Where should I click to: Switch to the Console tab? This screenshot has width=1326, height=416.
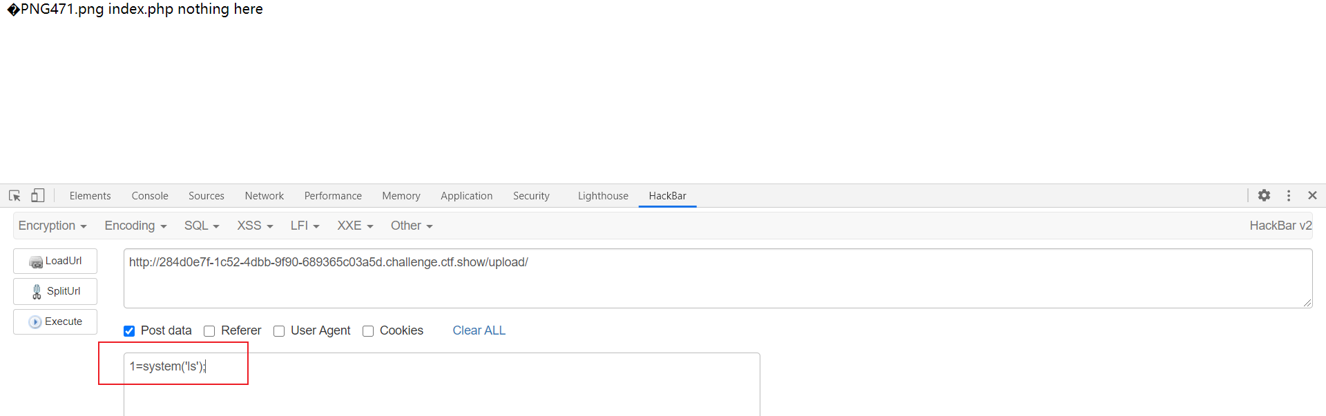150,196
